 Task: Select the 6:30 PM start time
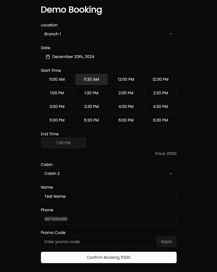tap(160, 120)
